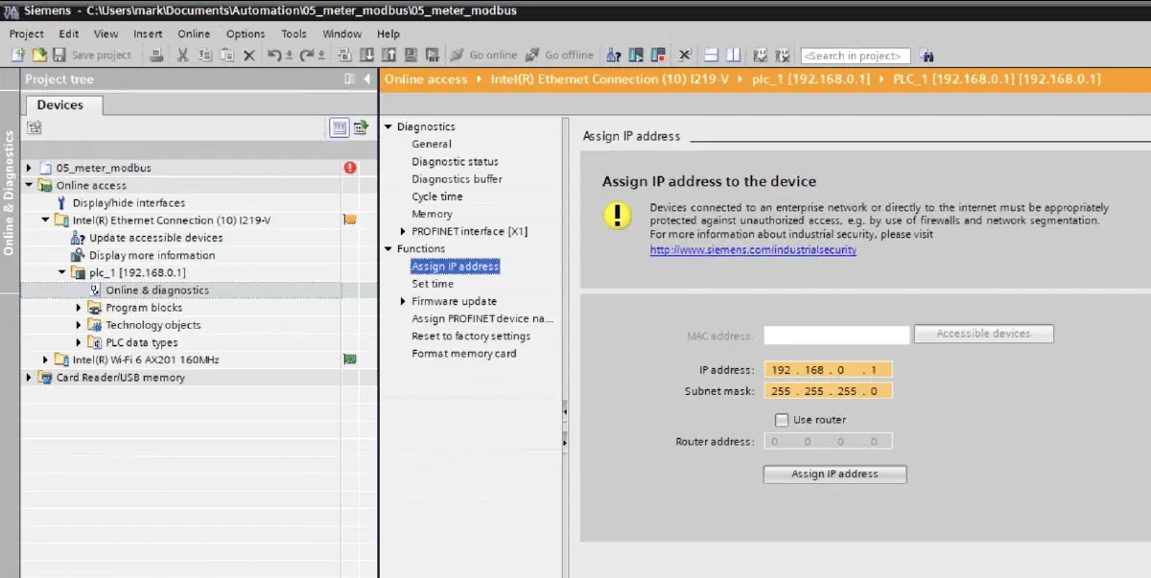Collapse the Online access tree node

click(x=29, y=185)
